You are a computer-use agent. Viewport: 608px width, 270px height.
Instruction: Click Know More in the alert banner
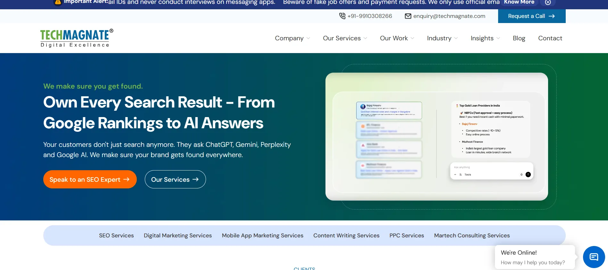(519, 2)
